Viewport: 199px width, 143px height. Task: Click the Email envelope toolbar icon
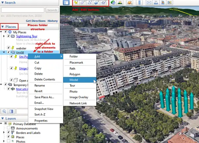(x=149, y=3)
